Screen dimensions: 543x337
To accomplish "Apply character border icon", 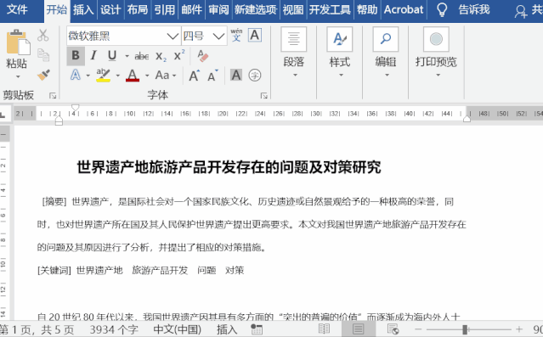I will click(x=255, y=36).
